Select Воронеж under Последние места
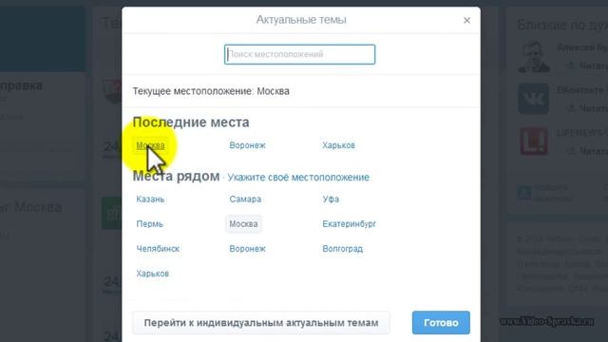 [247, 145]
